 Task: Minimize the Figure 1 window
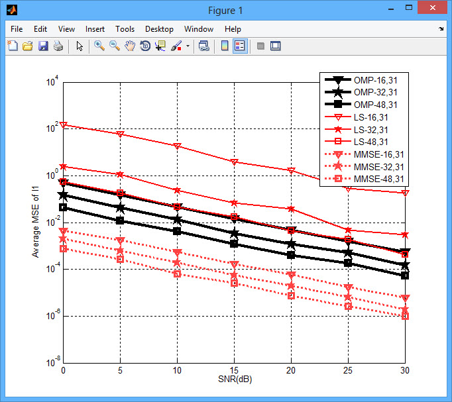tap(391, 8)
